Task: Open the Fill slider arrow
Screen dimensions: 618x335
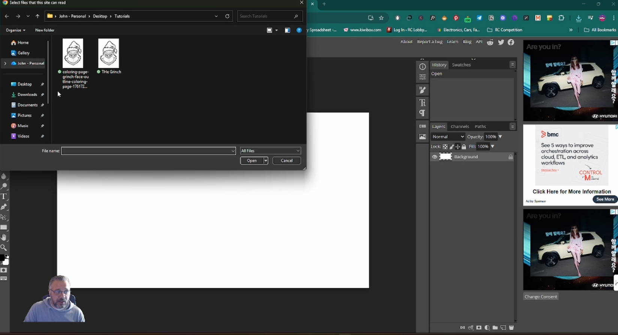Action: coord(492,147)
